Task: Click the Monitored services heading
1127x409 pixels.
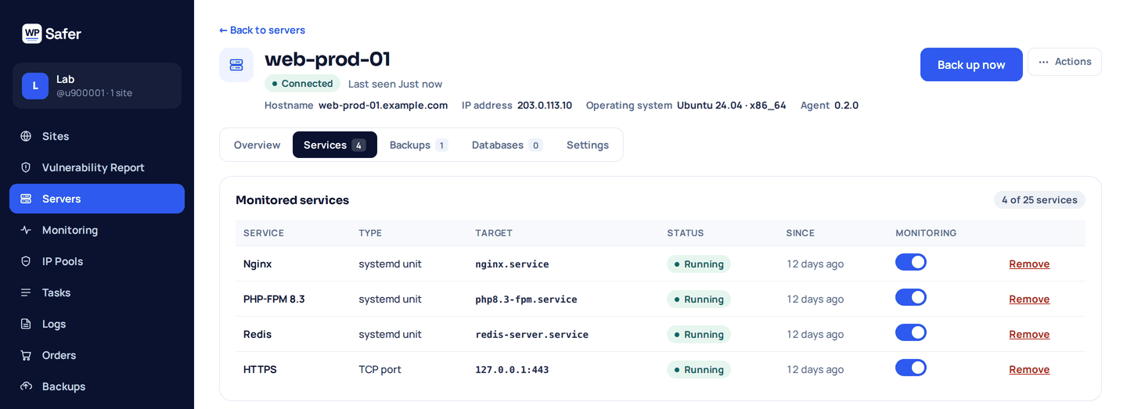Action: pos(292,200)
